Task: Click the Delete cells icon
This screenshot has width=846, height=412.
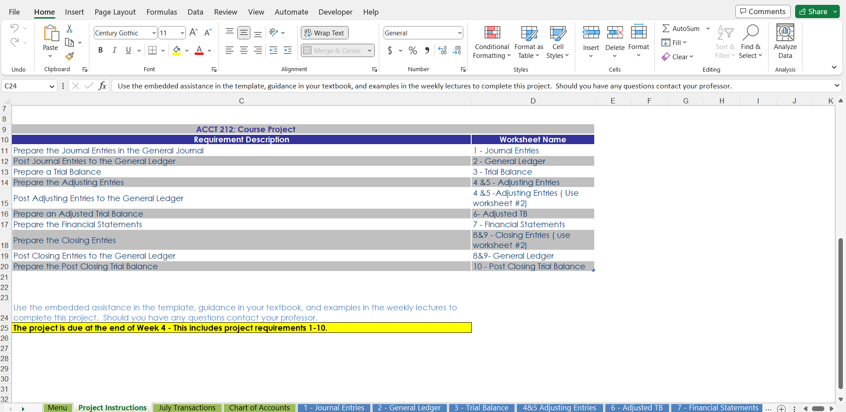Action: [x=615, y=33]
